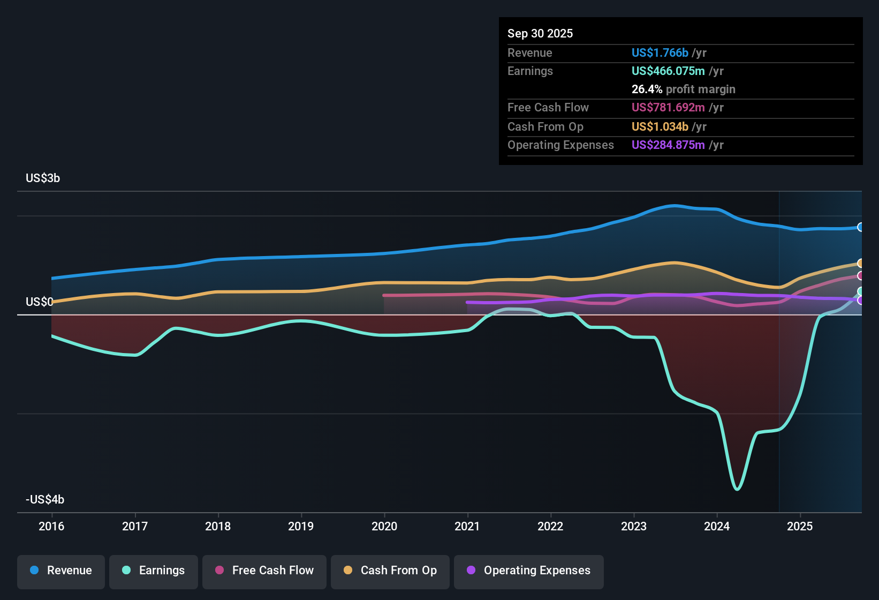Click the 26.4% profit margin text
Viewport: 879px width, 600px height.
tap(683, 89)
